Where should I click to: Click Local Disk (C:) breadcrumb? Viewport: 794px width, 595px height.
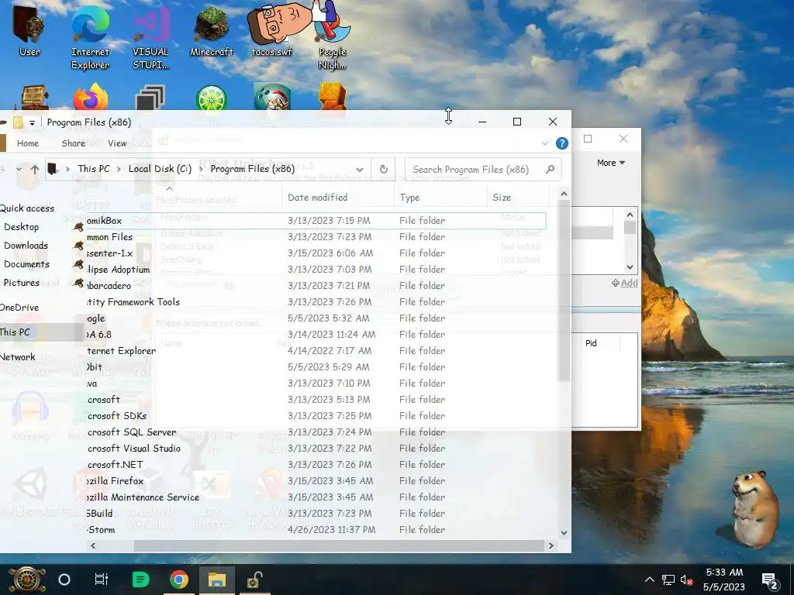point(160,169)
